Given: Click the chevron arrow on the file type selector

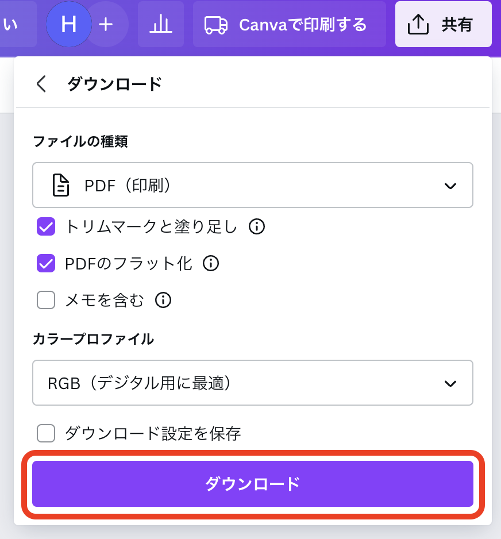Looking at the screenshot, I should coord(450,186).
